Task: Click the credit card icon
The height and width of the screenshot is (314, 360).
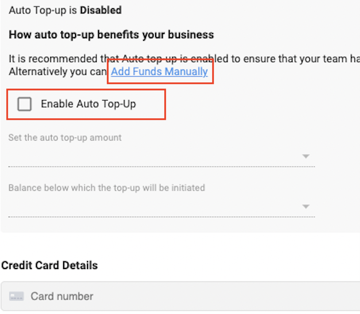Action: click(16, 296)
